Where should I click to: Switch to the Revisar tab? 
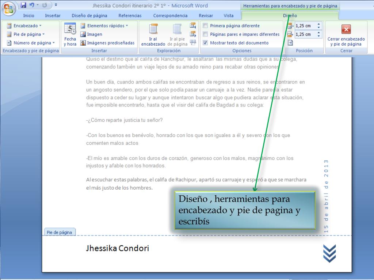206,15
